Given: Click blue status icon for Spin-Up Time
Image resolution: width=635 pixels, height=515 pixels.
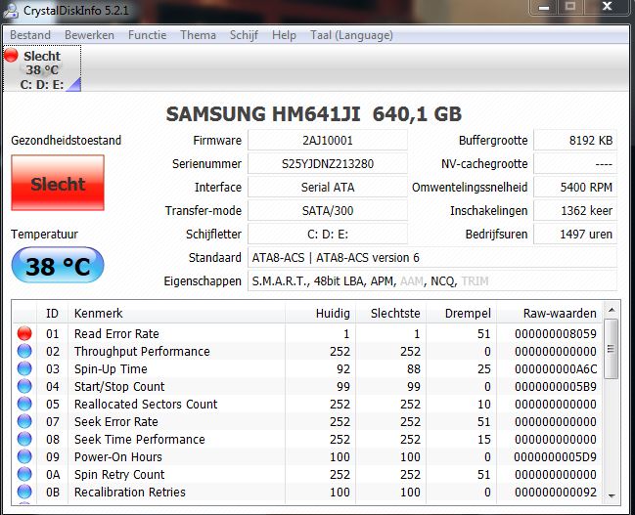Looking at the screenshot, I should (x=24, y=368).
